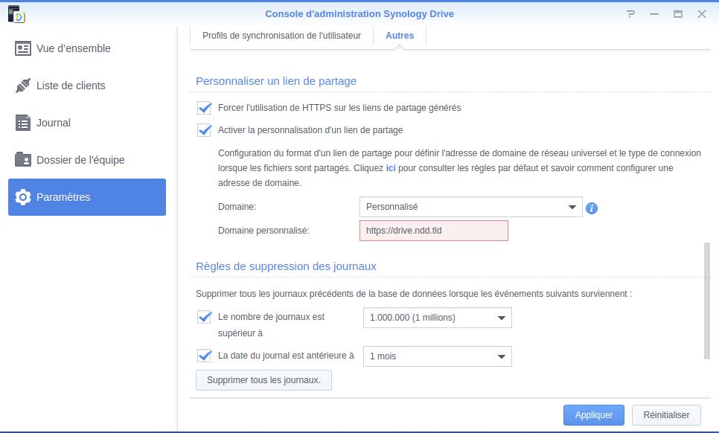
Task: Disable the nombre de journaux rule checkbox
Action: click(205, 317)
